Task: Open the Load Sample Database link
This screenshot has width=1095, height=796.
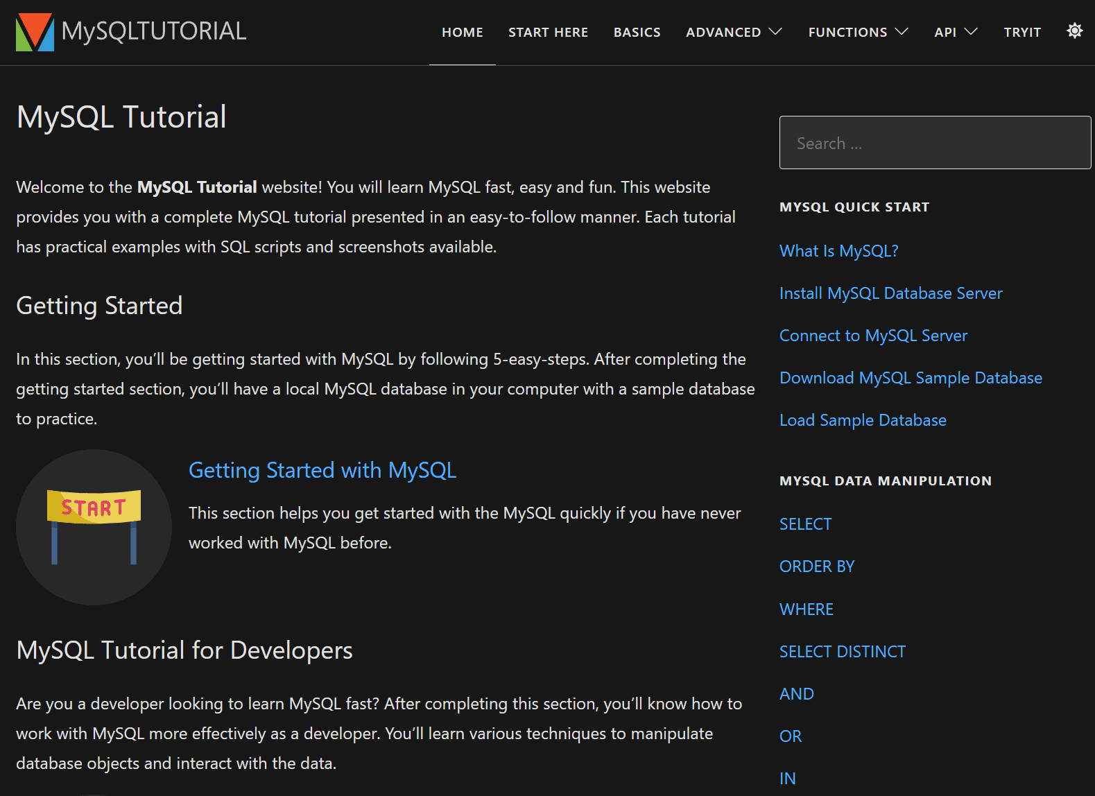Action: tap(863, 420)
